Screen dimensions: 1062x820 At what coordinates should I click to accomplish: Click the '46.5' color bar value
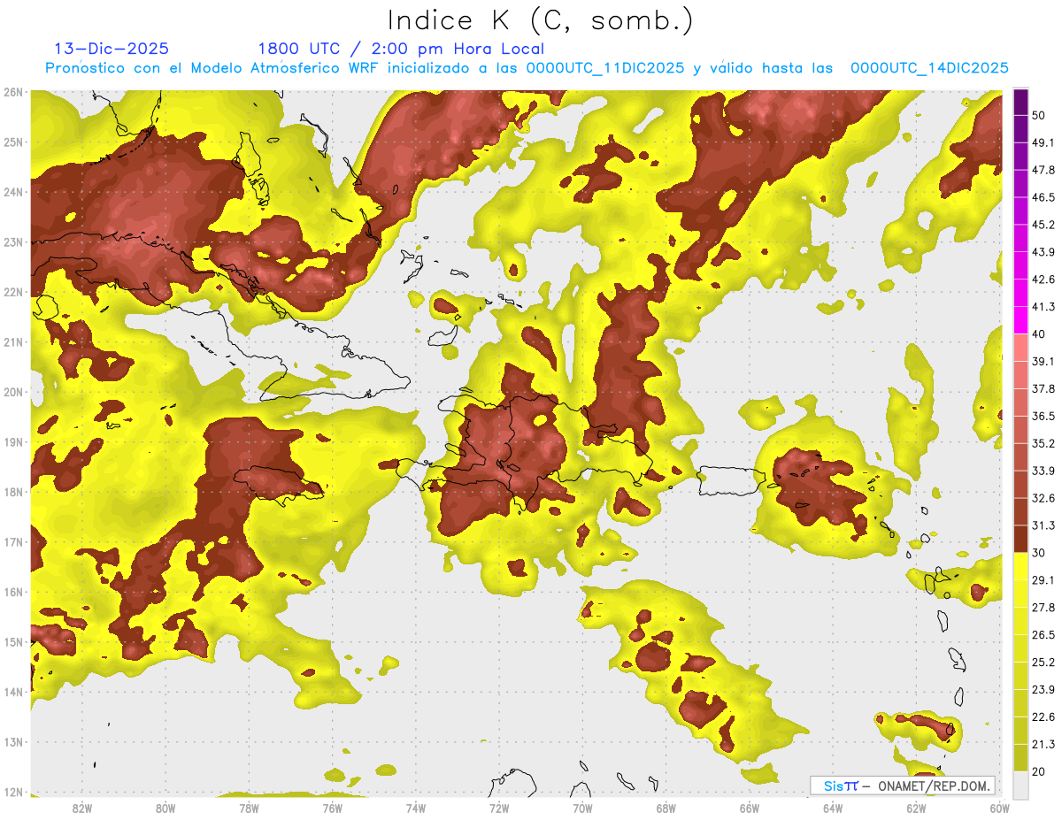1043,196
